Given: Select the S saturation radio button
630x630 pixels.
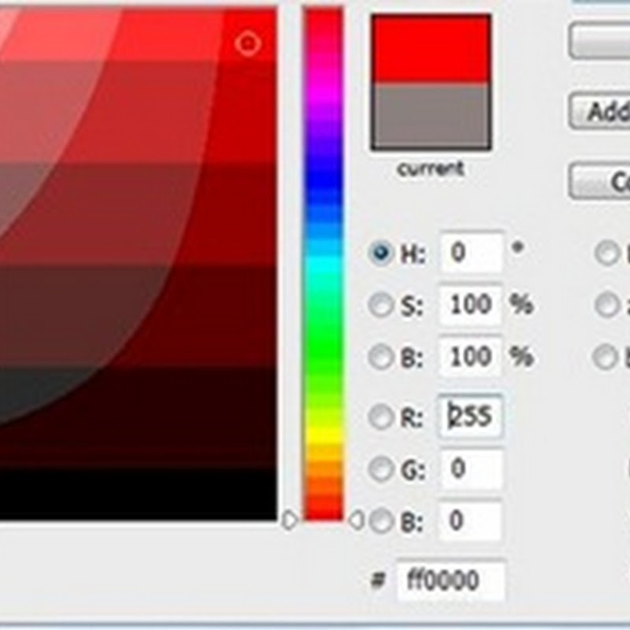Looking at the screenshot, I should 380,305.
